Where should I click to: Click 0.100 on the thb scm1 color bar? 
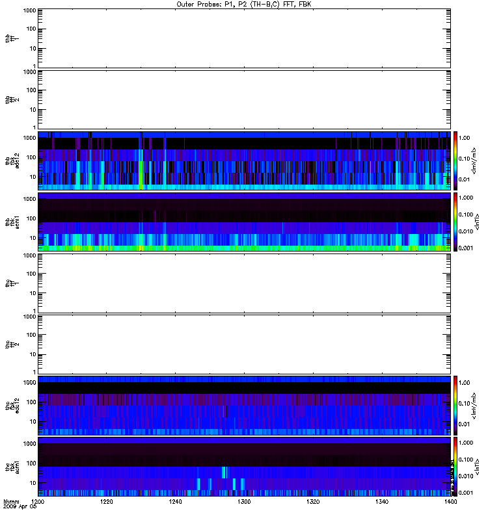tap(466, 214)
